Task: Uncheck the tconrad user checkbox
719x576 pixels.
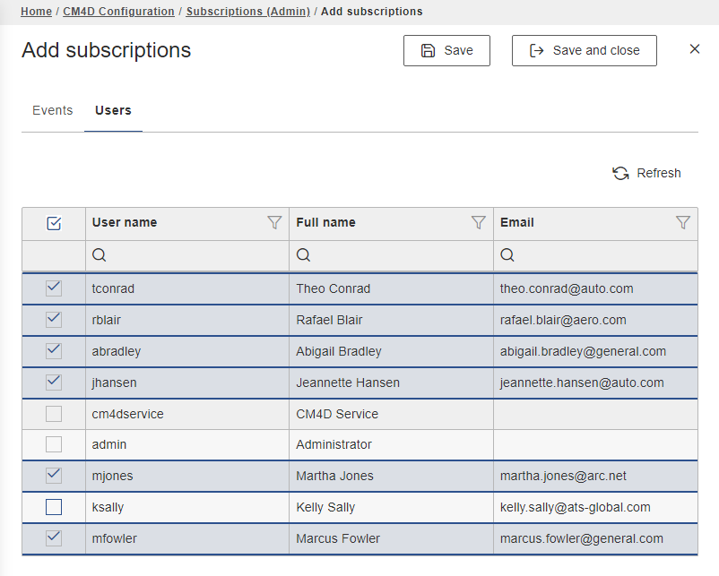Action: coord(54,288)
